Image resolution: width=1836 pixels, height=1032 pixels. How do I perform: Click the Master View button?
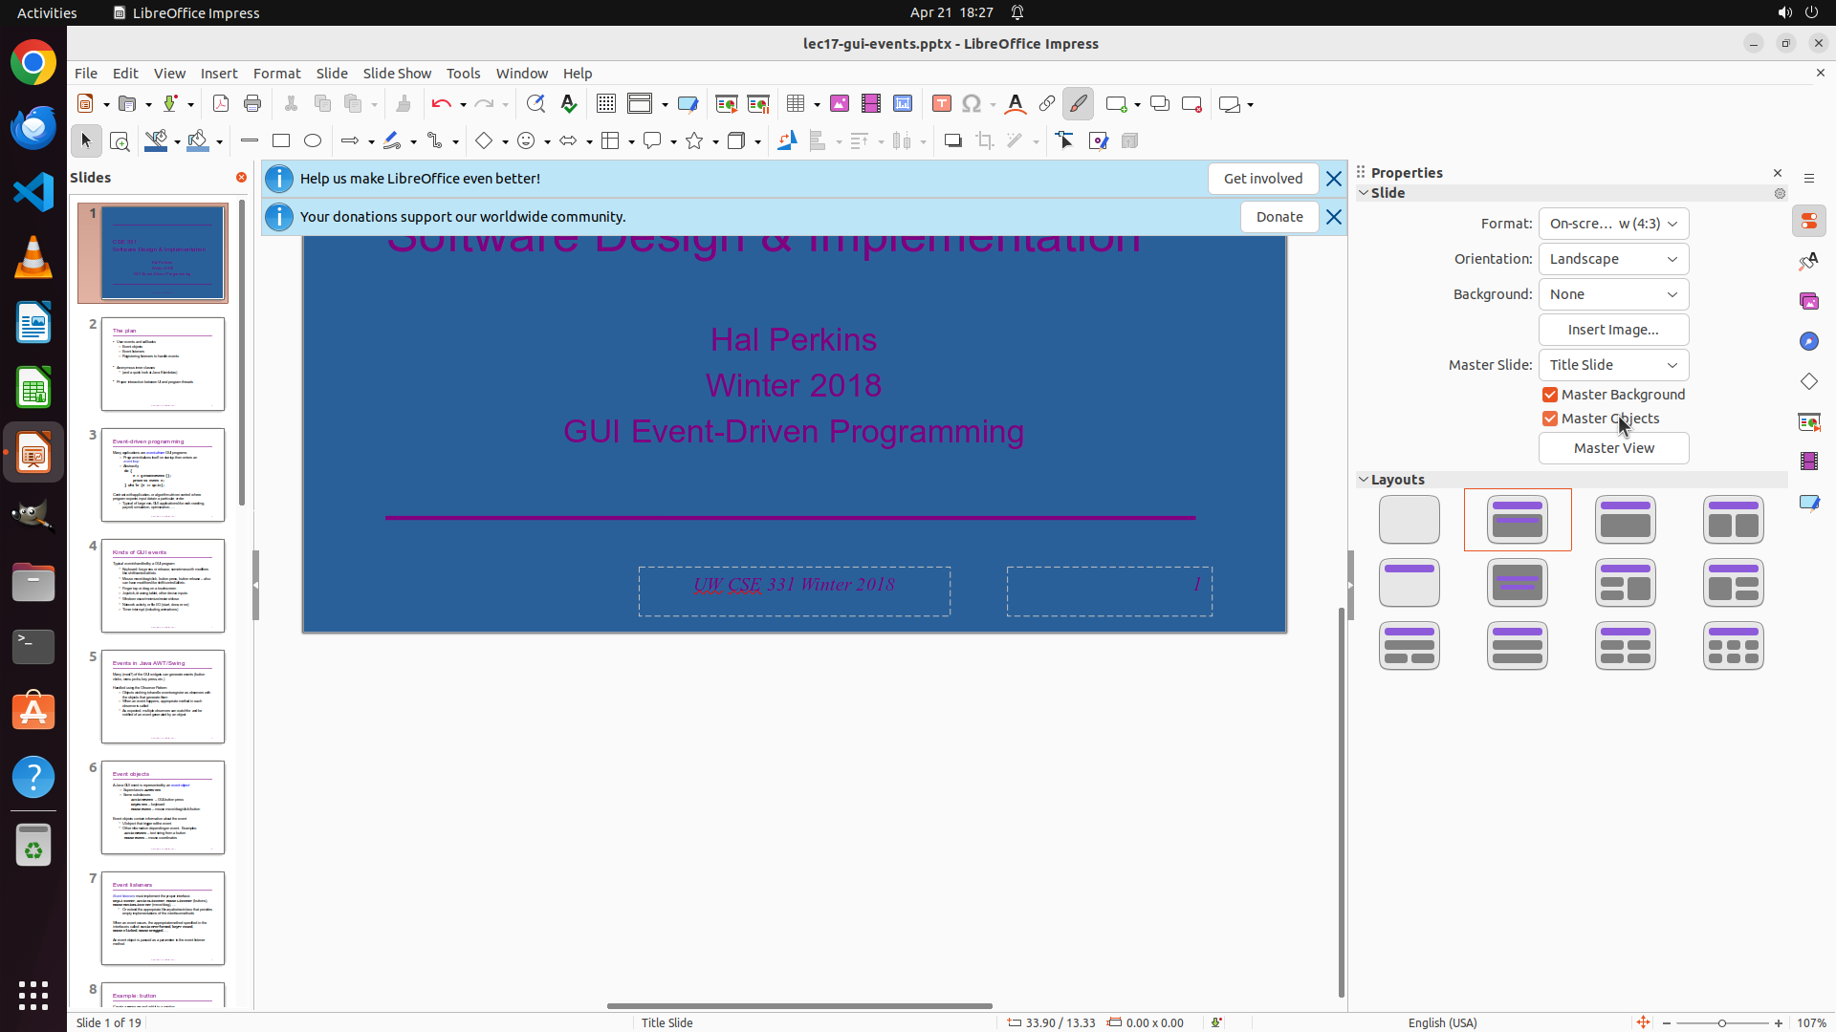point(1613,448)
